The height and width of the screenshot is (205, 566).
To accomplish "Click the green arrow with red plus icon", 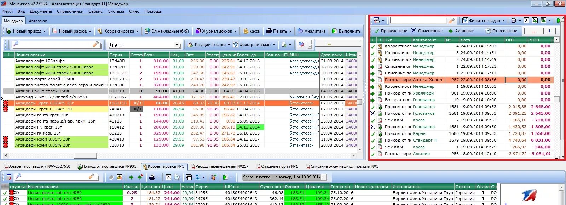I will tap(140, 177).
